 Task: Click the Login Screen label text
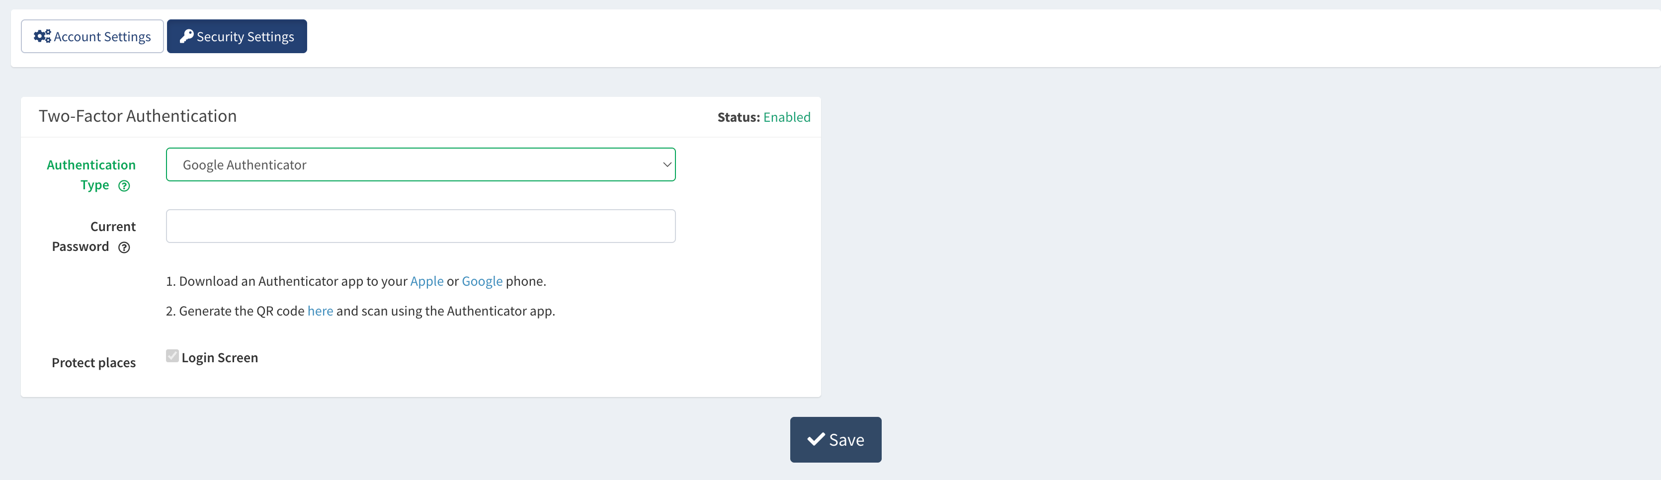click(x=220, y=358)
